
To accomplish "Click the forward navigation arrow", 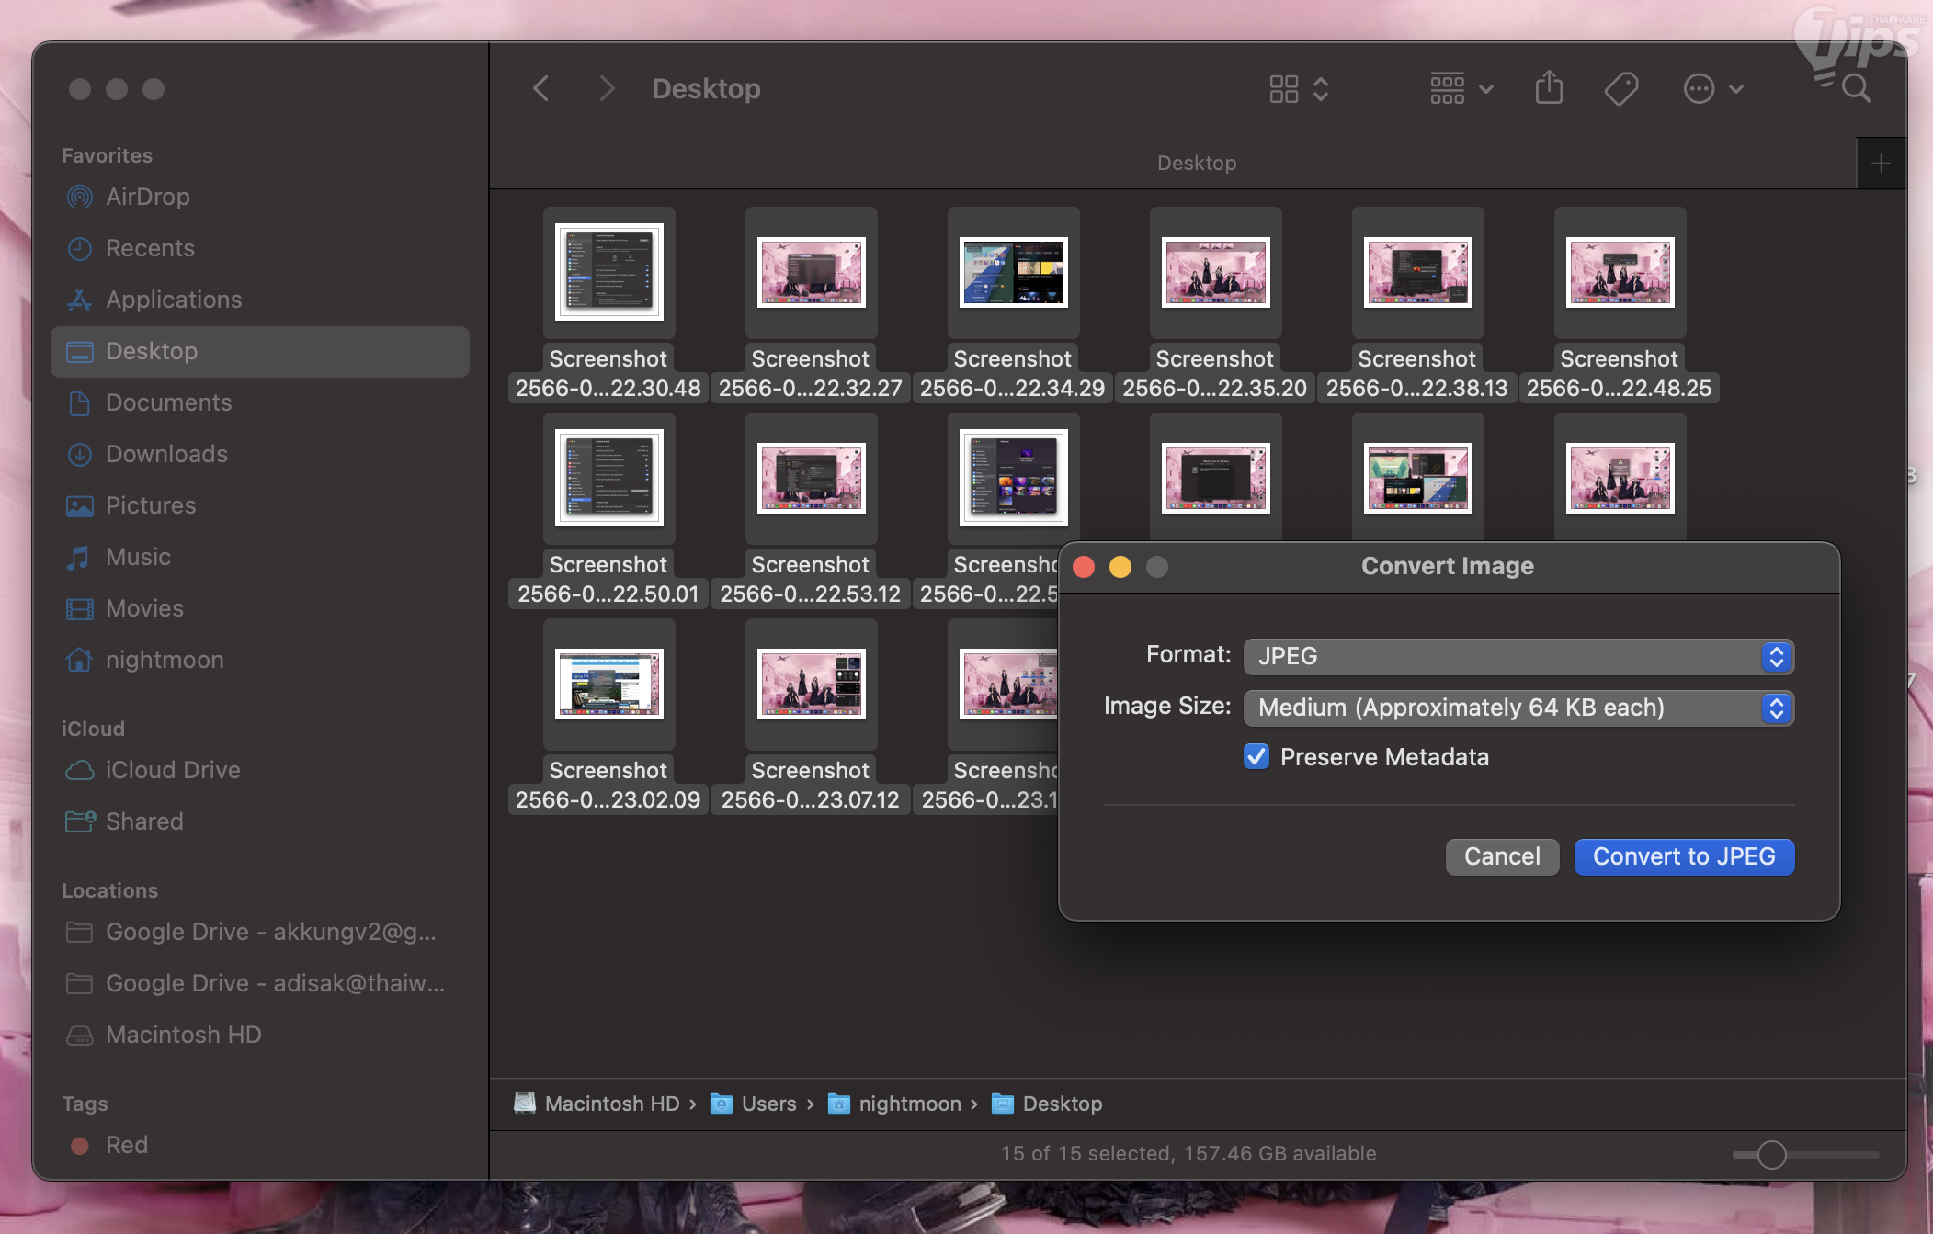I will [606, 89].
